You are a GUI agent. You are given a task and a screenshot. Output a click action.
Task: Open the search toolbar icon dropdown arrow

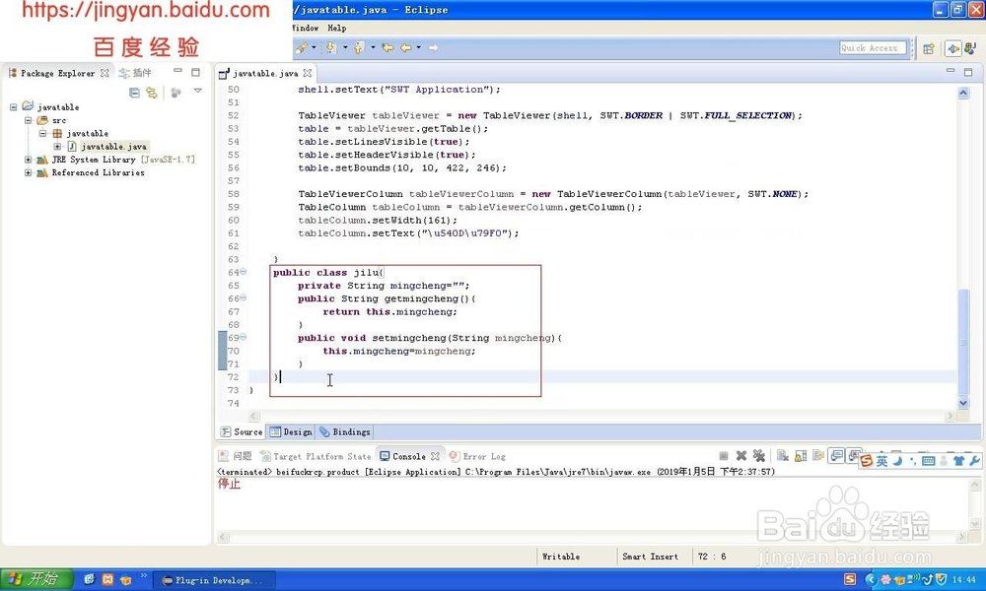(x=314, y=47)
